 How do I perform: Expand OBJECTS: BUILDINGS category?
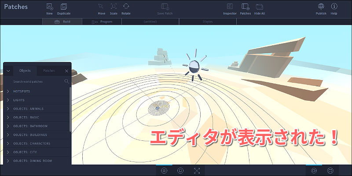point(37,135)
